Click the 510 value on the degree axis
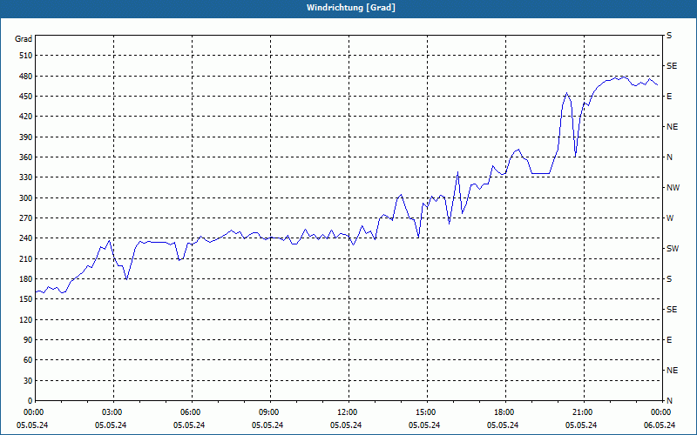 click(x=26, y=56)
